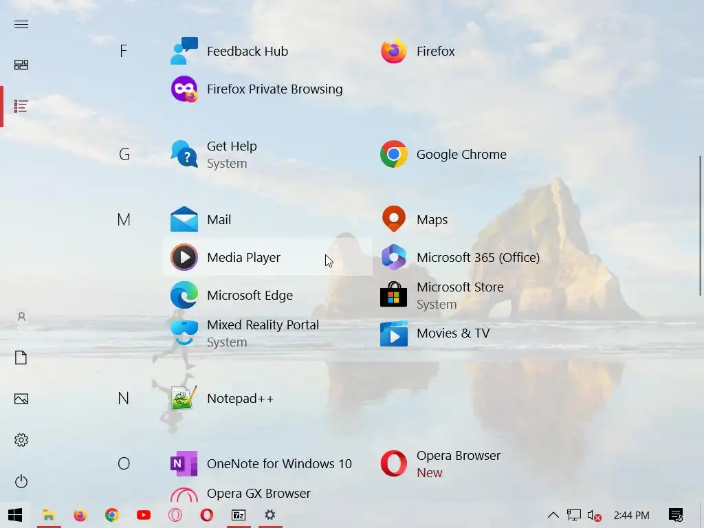704x528 pixels.
Task: Click the app list vertical scrollbar
Action: click(x=700, y=225)
